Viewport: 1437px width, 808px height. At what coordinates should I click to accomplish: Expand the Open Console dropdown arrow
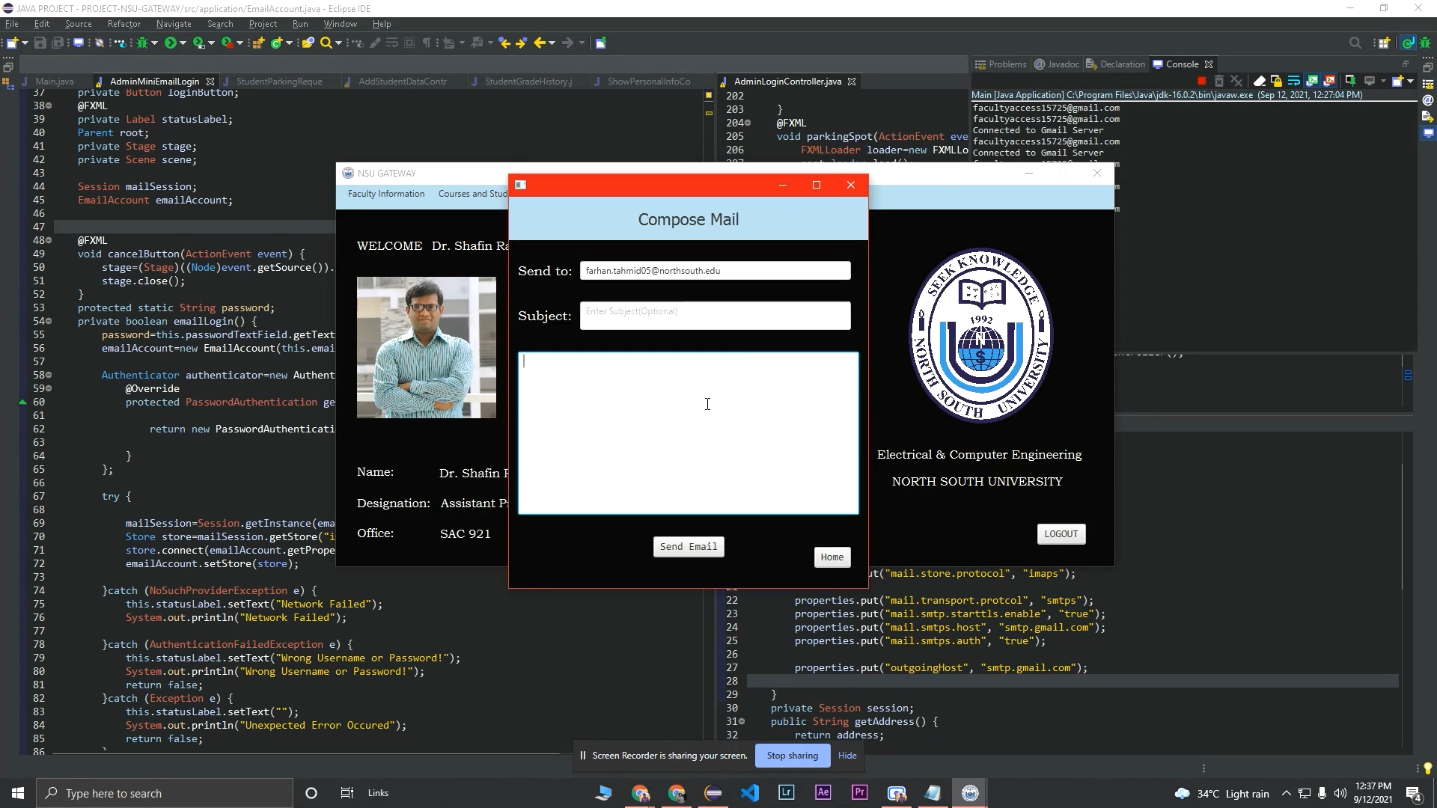[x=1410, y=80]
